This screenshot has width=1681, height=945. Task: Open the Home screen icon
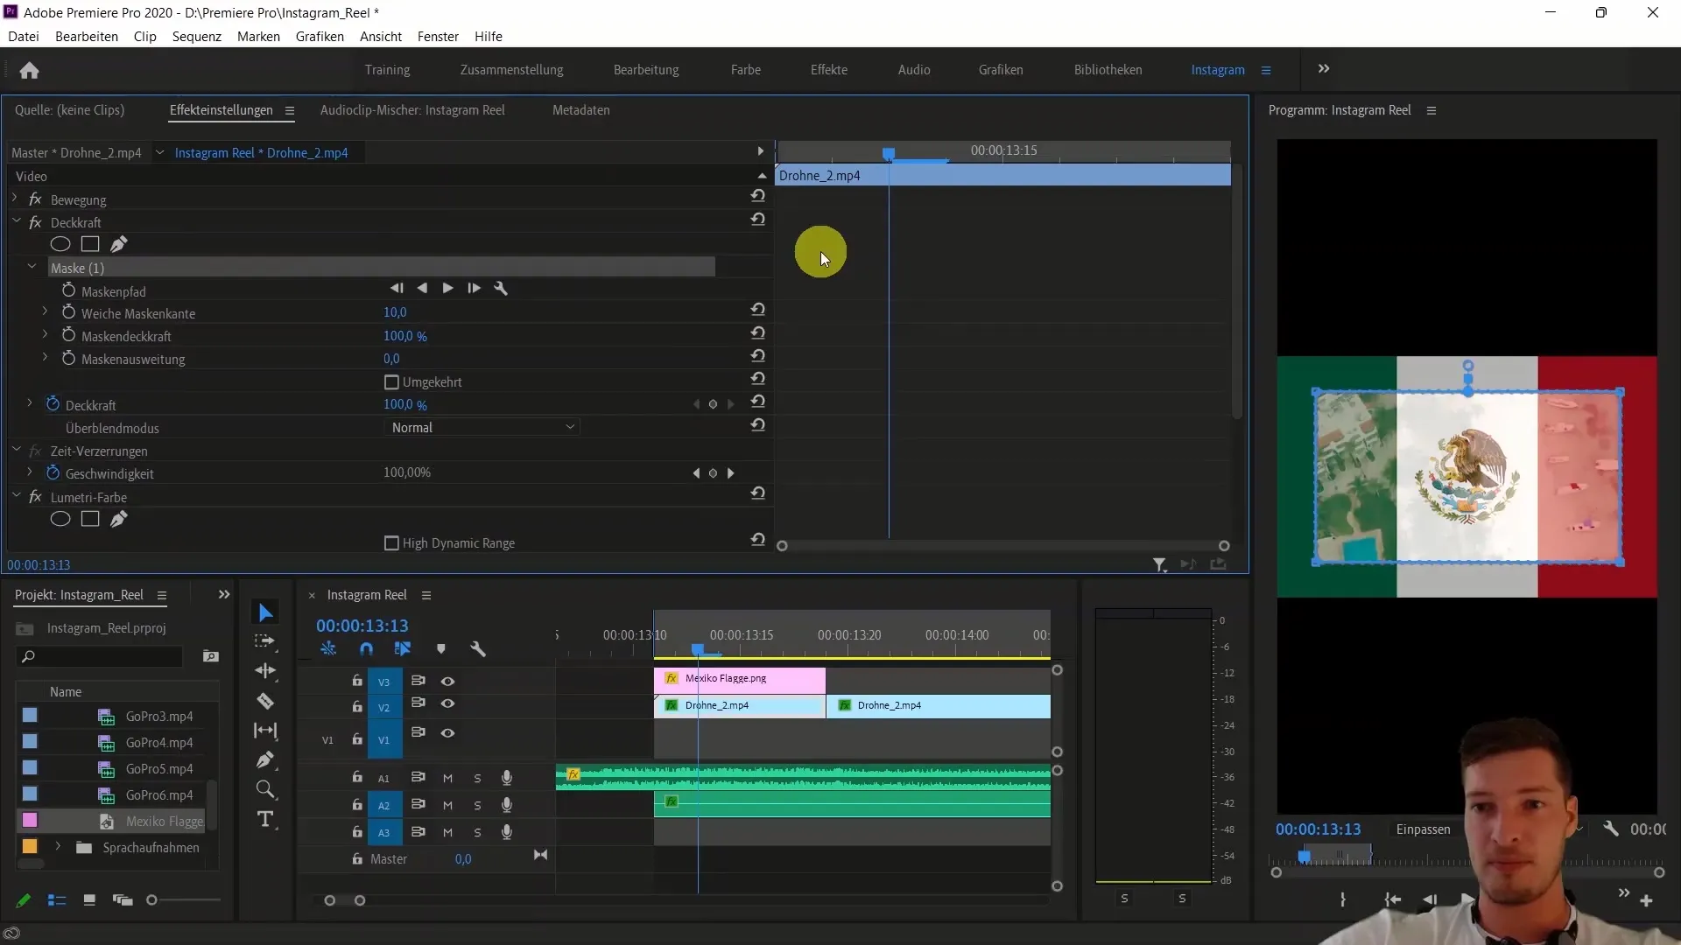29,70
